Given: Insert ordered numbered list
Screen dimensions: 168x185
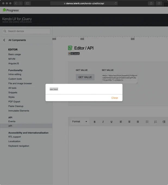Looking at the screenshot, I should click(x=155, y=122).
